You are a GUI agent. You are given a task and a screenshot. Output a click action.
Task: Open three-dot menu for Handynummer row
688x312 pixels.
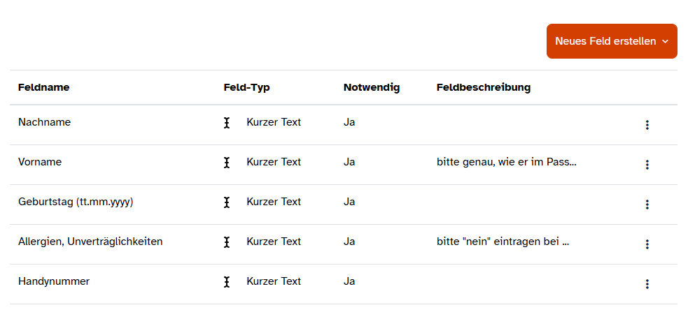point(647,284)
